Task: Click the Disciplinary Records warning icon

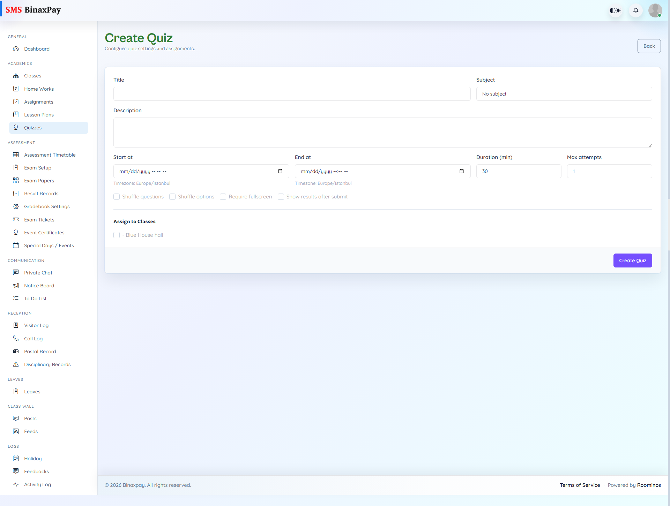Action: pyautogui.click(x=16, y=364)
